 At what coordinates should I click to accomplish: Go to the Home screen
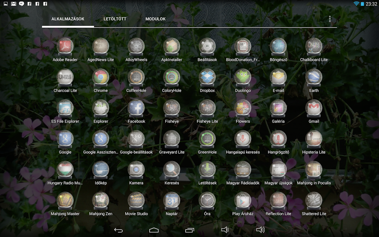pyautogui.click(x=154, y=230)
